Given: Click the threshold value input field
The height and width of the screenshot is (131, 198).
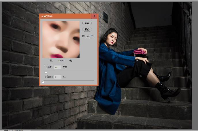Looking at the screenshot, I should coord(58,77).
